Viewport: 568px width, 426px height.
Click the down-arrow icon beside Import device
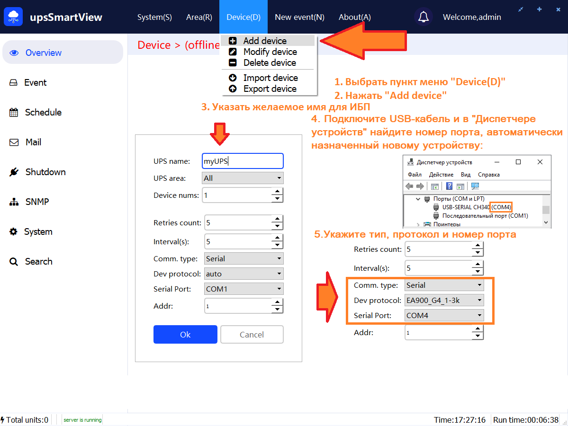(233, 78)
